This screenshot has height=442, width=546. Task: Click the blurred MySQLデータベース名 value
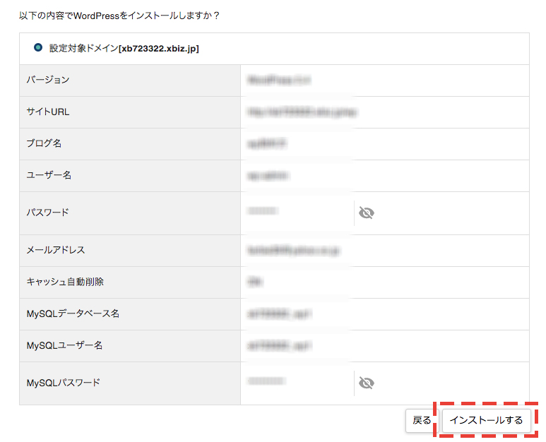279,313
